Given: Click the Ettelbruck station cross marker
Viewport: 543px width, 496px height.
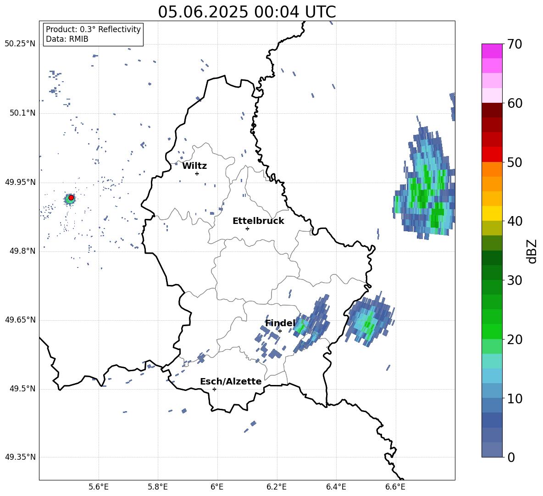Looking at the screenshot, I should pos(247,228).
